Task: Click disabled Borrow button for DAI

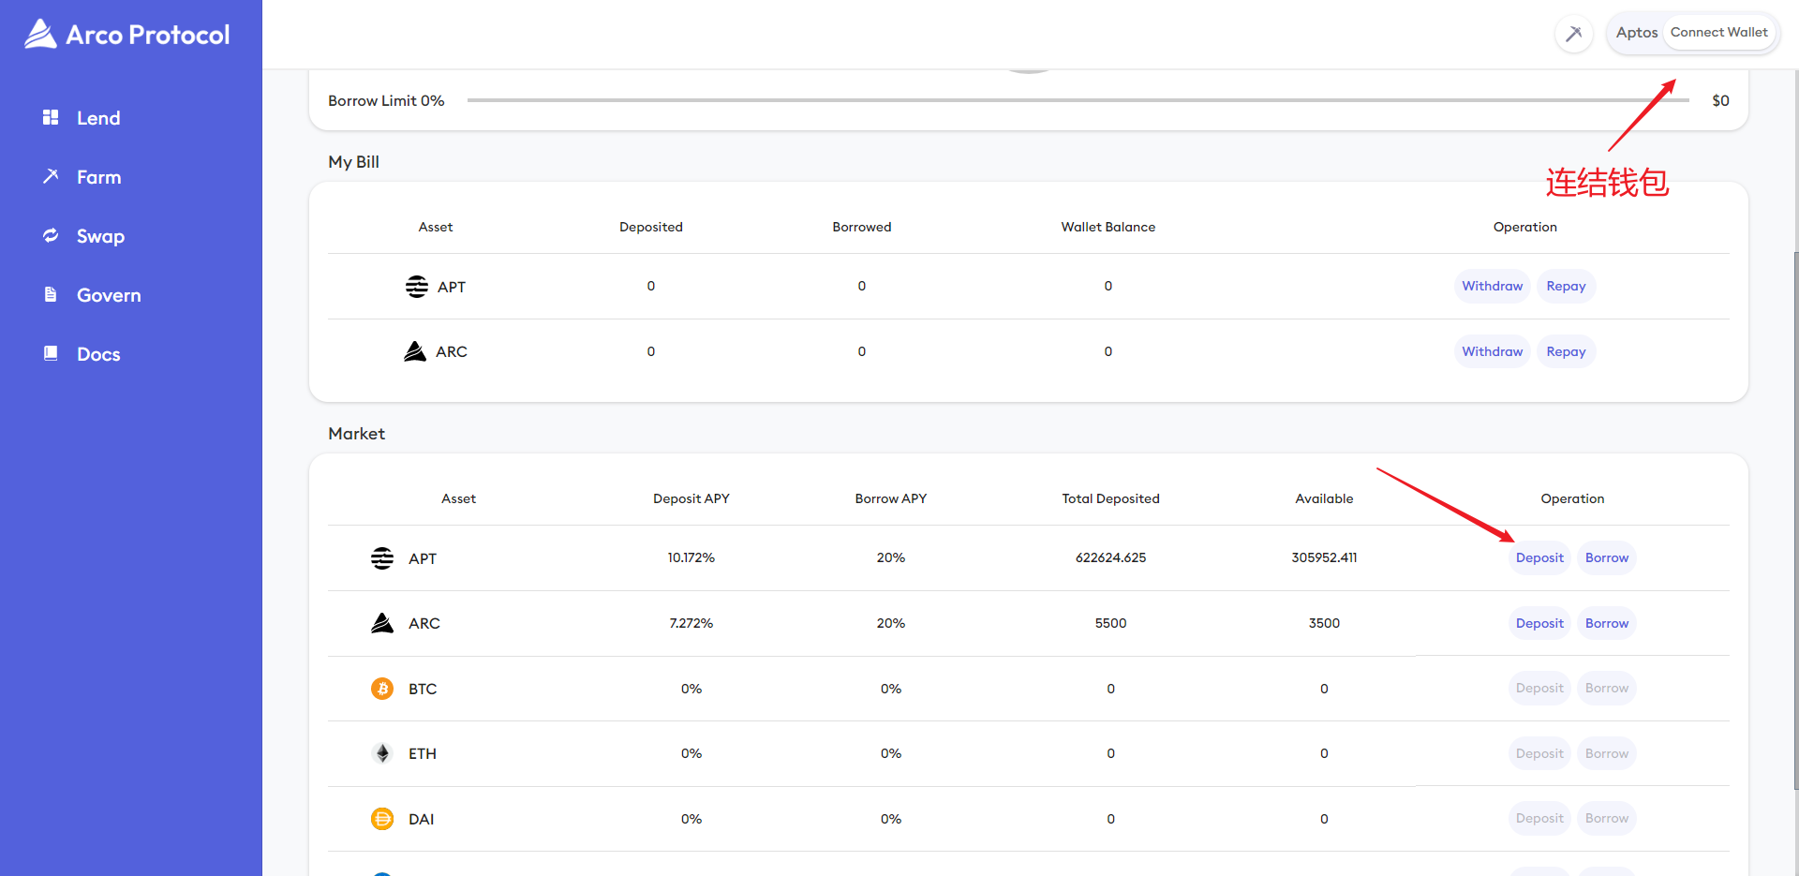Action: (x=1607, y=818)
